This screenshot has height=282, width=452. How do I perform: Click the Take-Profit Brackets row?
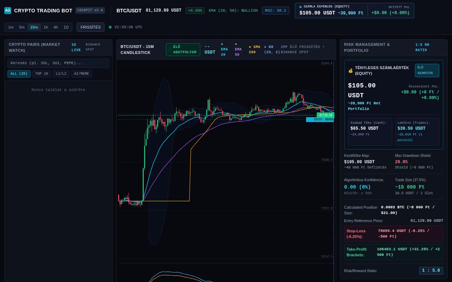click(x=394, y=252)
